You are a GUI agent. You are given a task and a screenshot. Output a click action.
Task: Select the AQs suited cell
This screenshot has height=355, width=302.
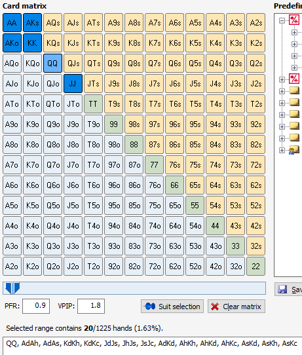(x=53, y=23)
